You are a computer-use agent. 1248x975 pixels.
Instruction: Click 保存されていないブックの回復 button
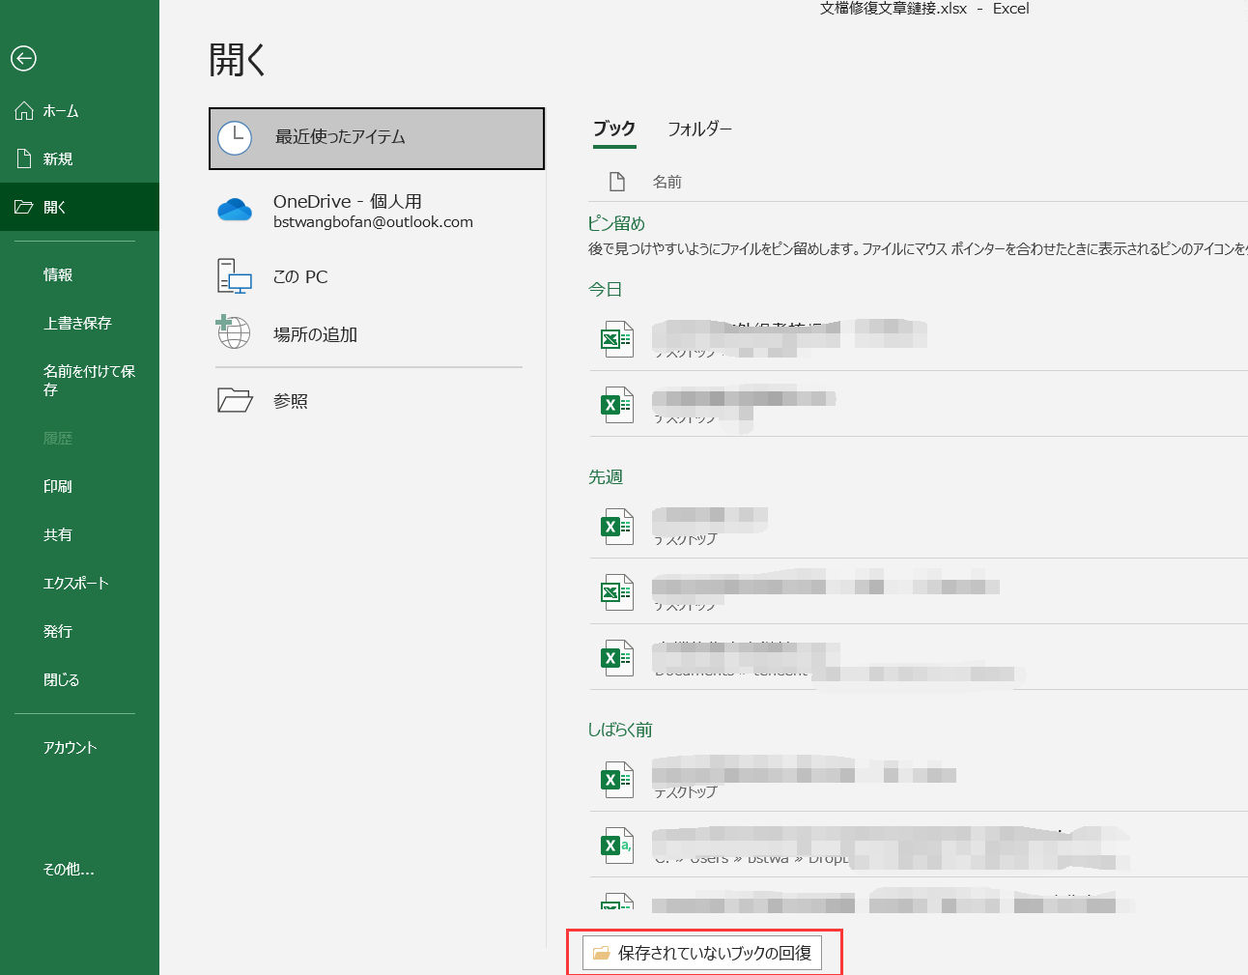[x=702, y=953]
